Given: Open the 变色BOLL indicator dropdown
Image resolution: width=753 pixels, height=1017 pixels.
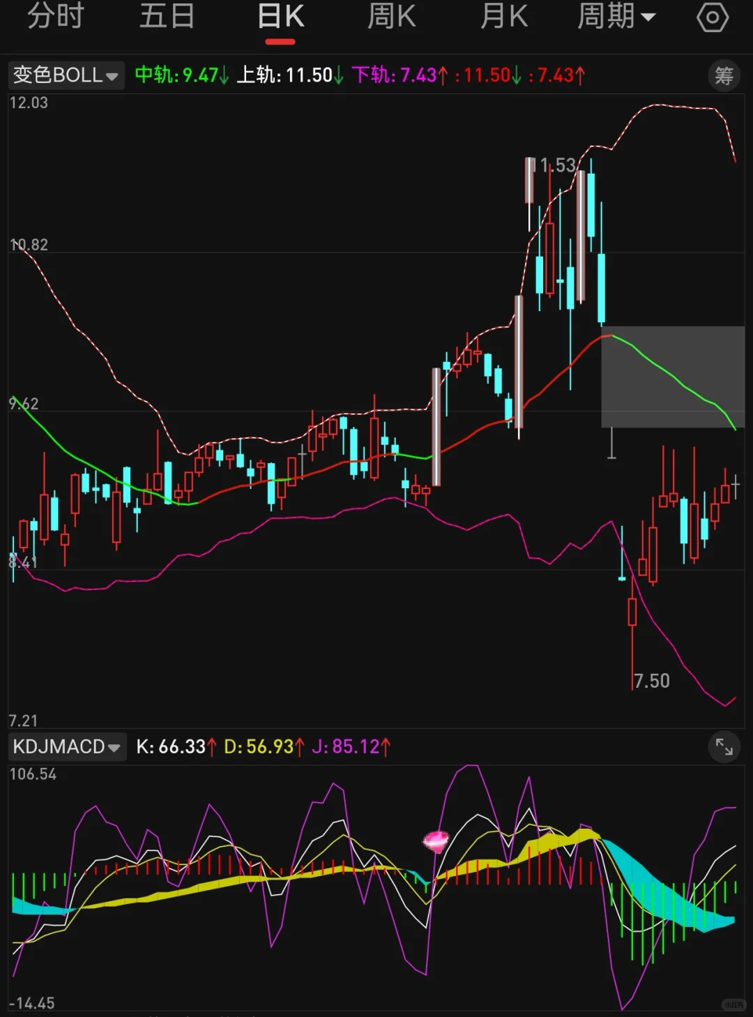Looking at the screenshot, I should 66,75.
